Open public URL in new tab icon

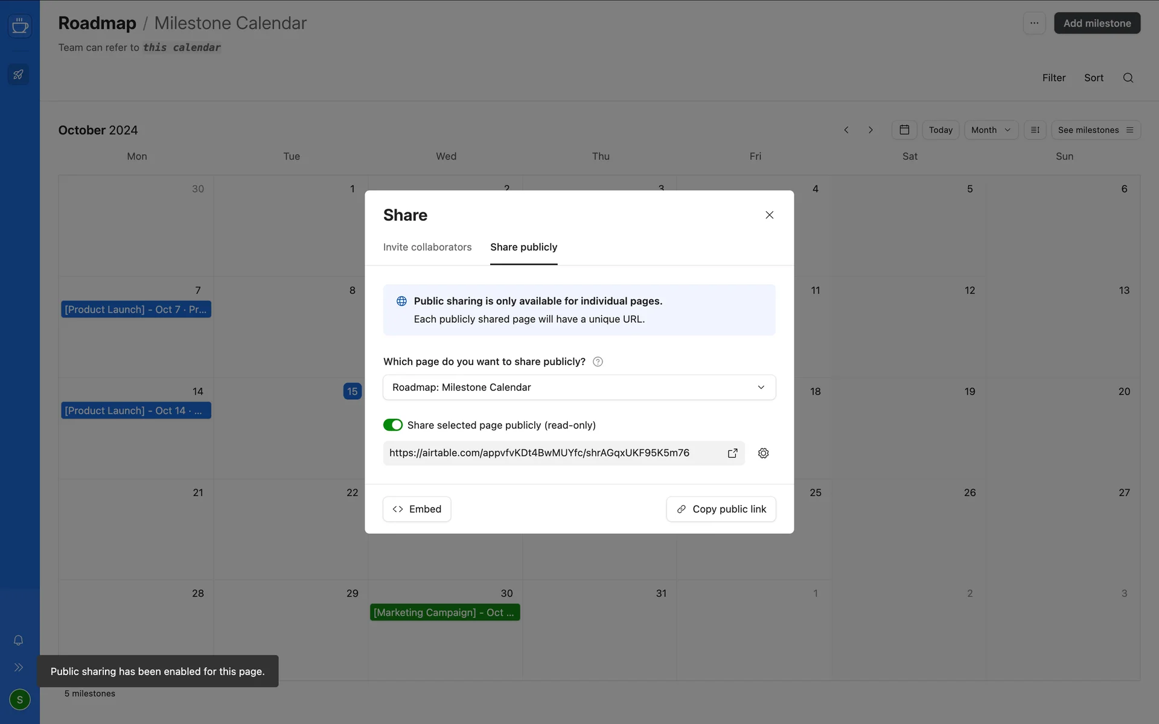coord(732,453)
